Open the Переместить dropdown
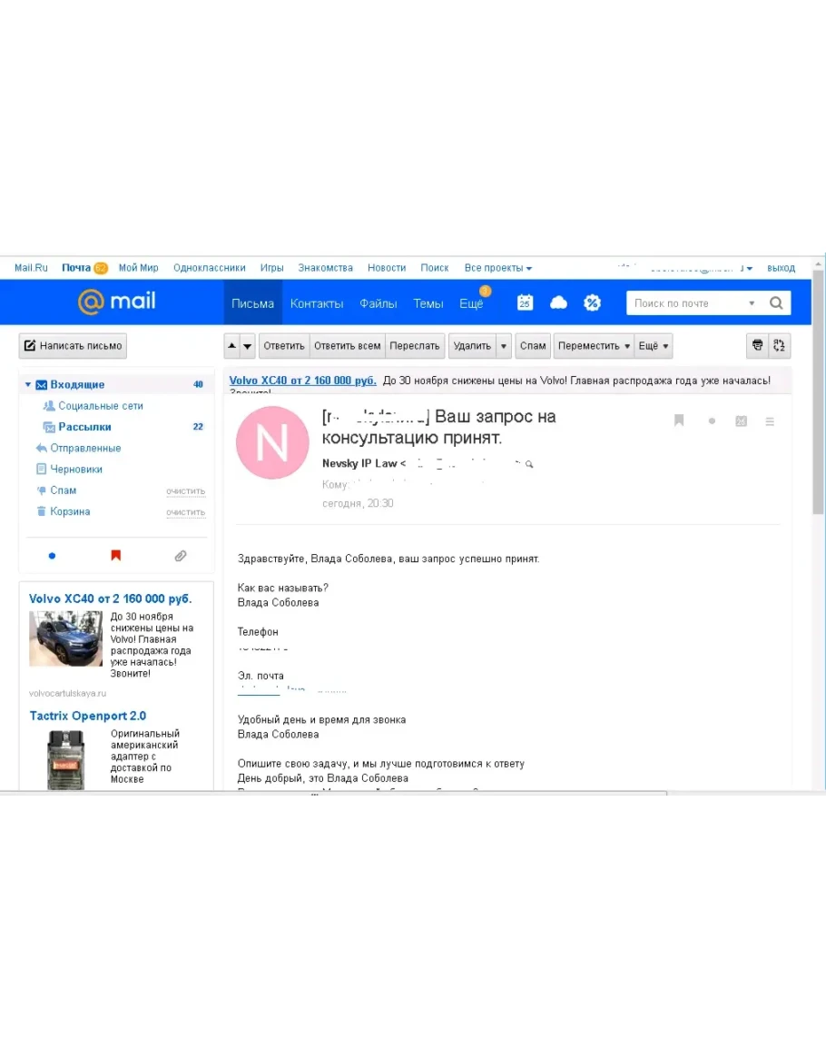 [594, 346]
